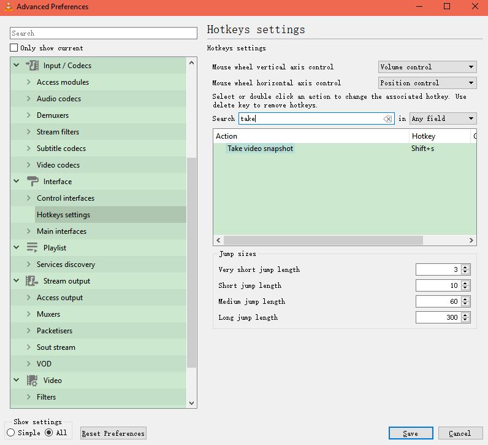The image size is (488, 445).
Task: Clear the hotkey search text with the X icon
Action: pos(388,118)
